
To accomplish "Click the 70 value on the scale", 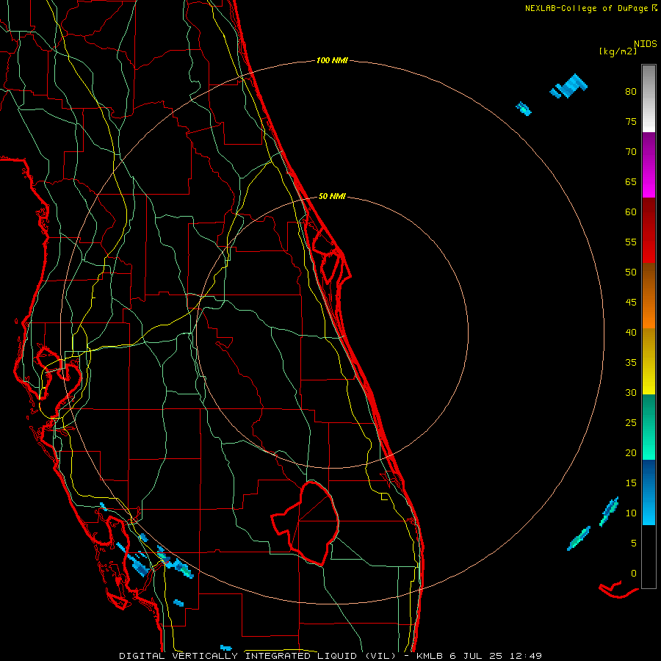I will tap(631, 152).
